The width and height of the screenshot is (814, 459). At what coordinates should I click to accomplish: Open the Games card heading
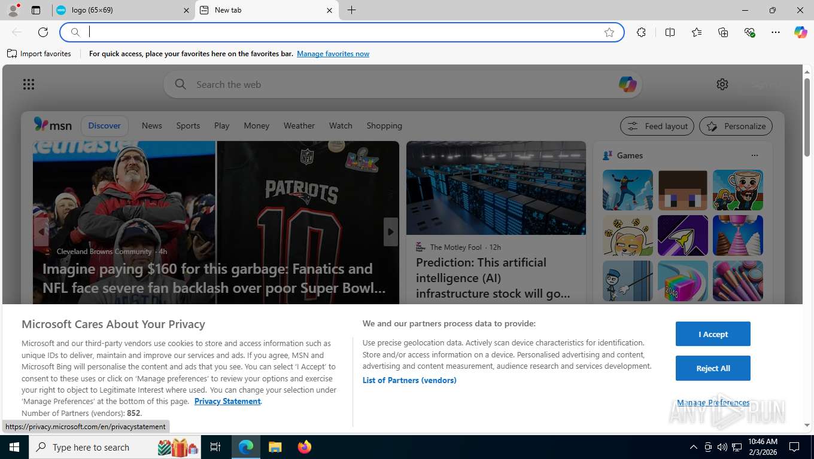pos(630,155)
